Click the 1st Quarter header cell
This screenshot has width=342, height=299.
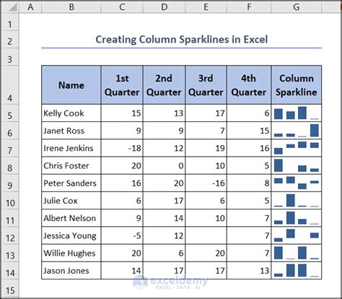(x=122, y=85)
